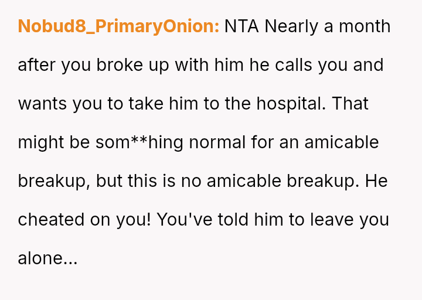The height and width of the screenshot is (300, 422).
Task: Click the word "hospital." in the comment
Action: pyautogui.click(x=291, y=104)
